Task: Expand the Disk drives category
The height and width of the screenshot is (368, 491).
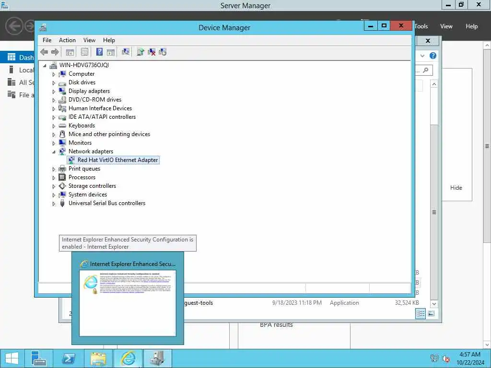Action: tap(54, 83)
